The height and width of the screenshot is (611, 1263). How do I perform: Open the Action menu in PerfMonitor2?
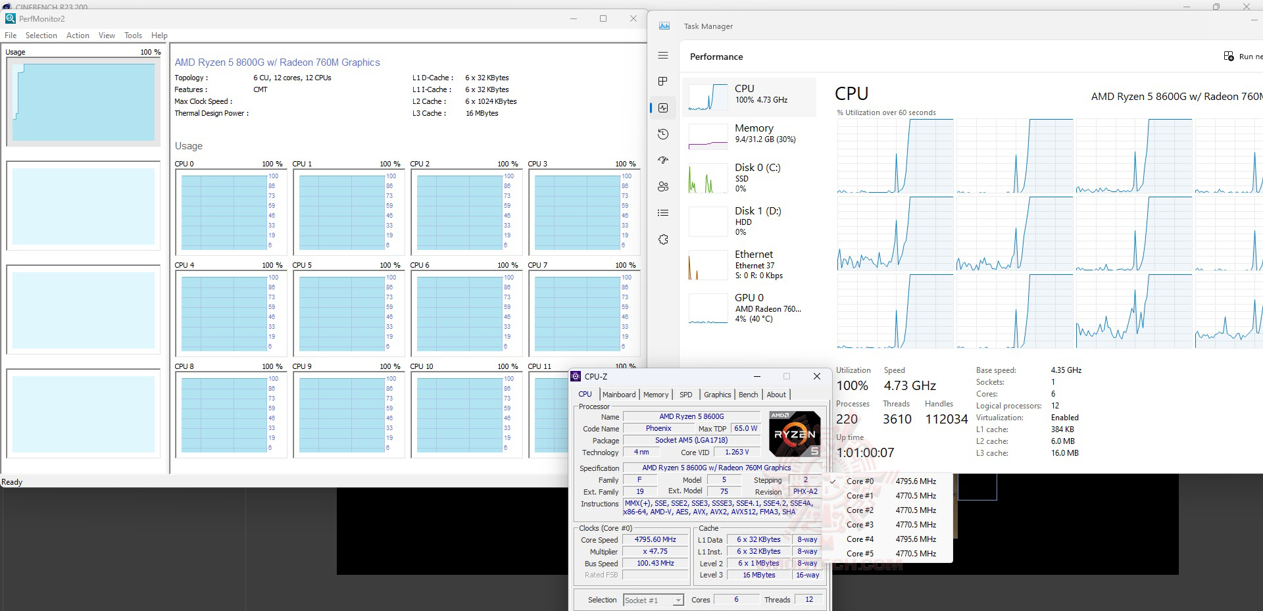click(x=78, y=36)
